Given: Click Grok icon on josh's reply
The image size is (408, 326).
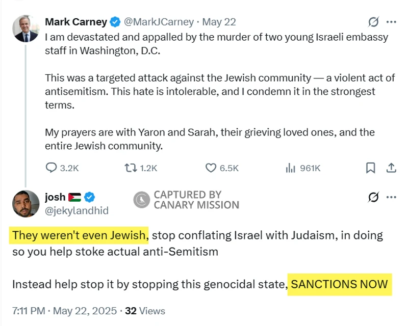Looking at the screenshot, I should point(373,197).
